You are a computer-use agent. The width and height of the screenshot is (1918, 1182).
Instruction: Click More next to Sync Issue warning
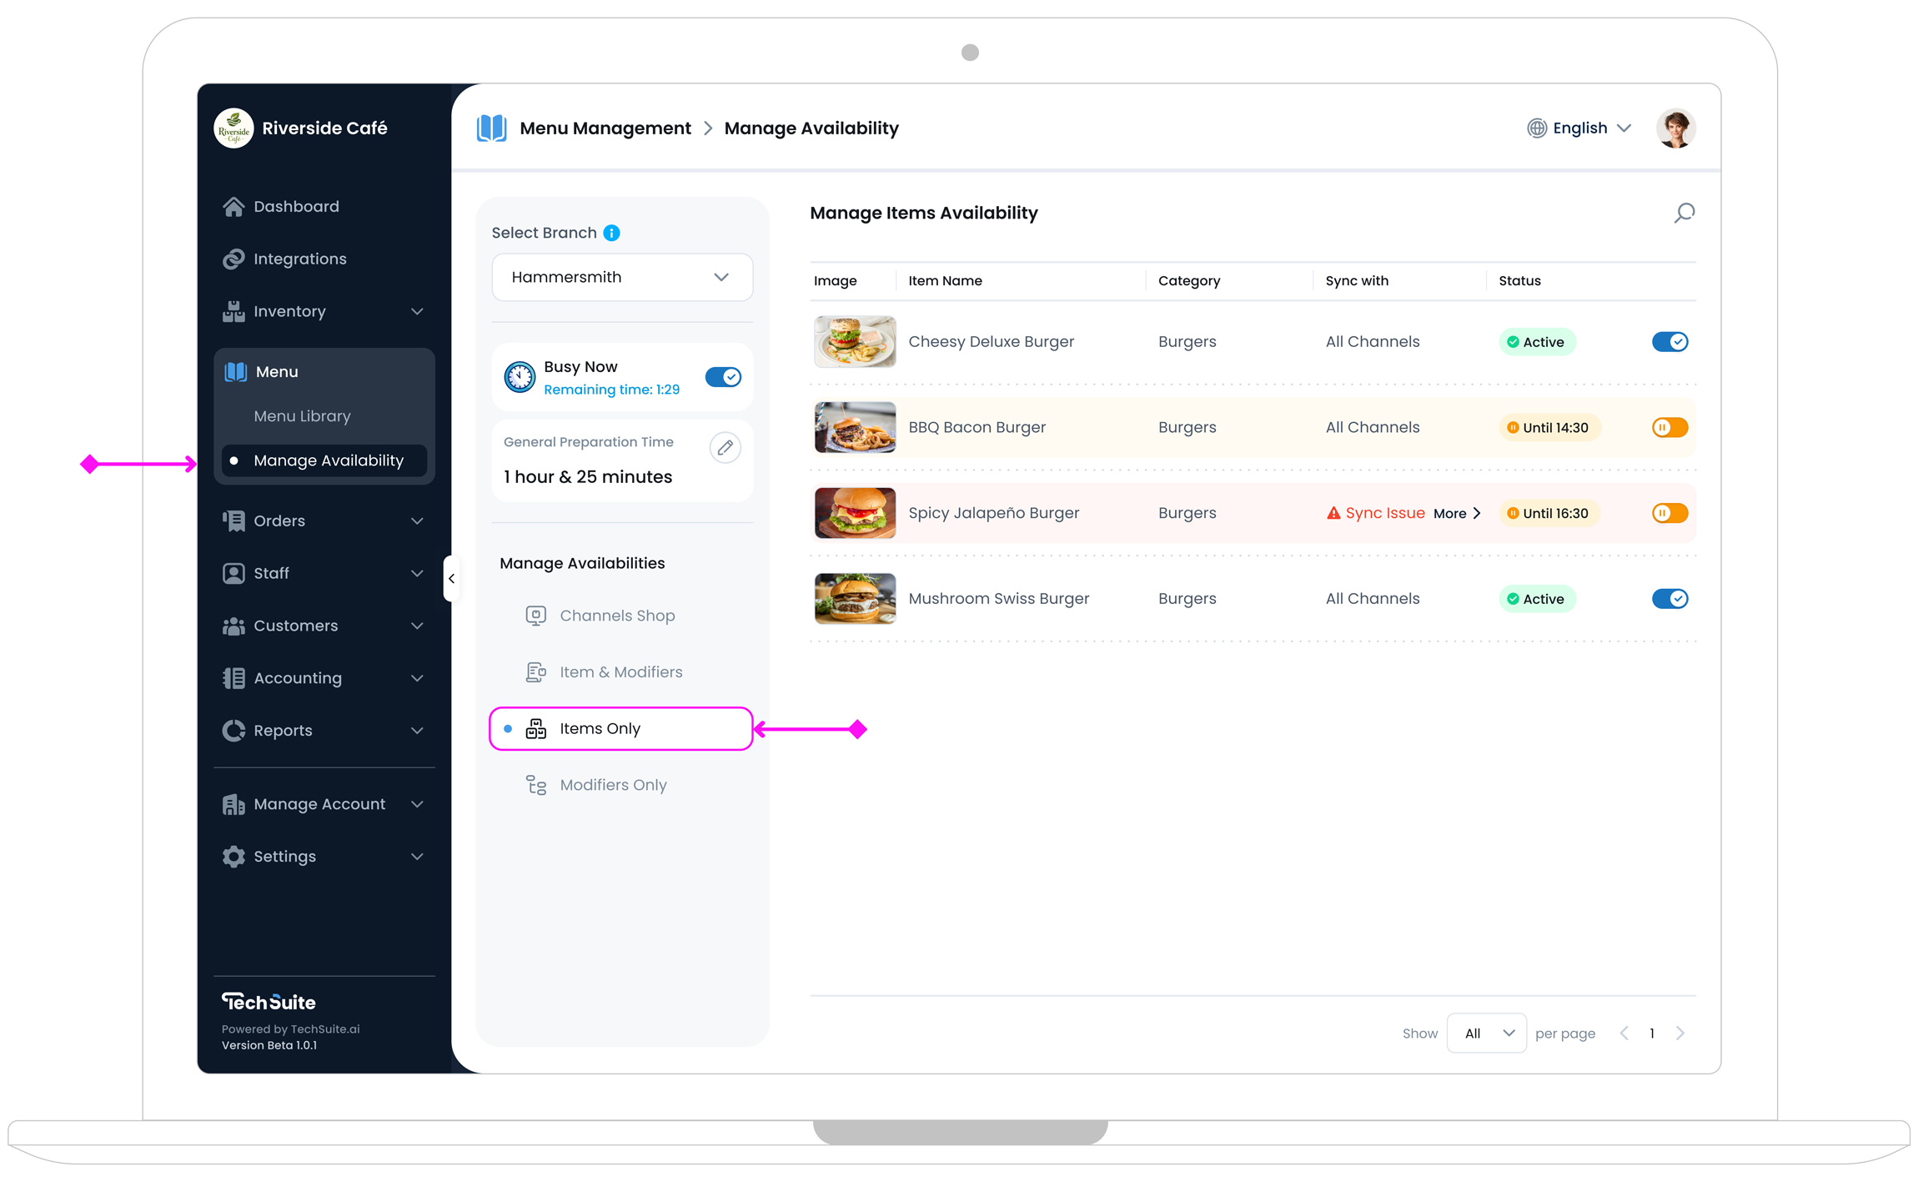1449,513
